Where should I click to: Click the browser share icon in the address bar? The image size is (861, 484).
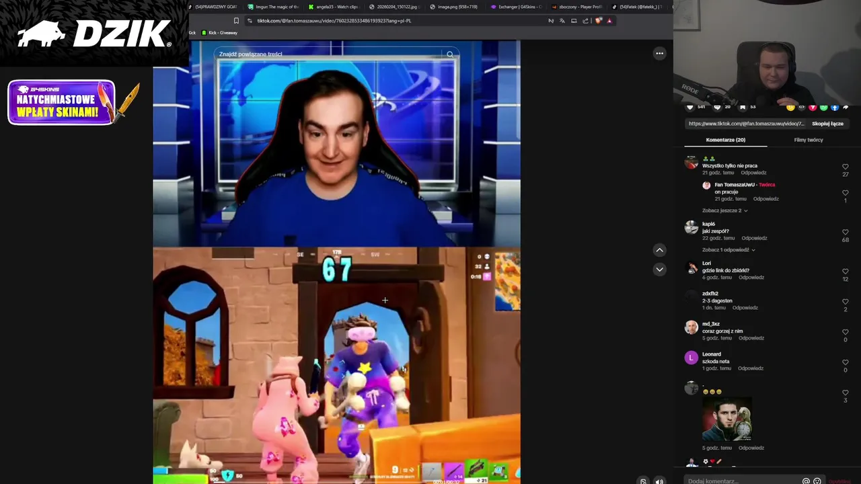click(586, 21)
